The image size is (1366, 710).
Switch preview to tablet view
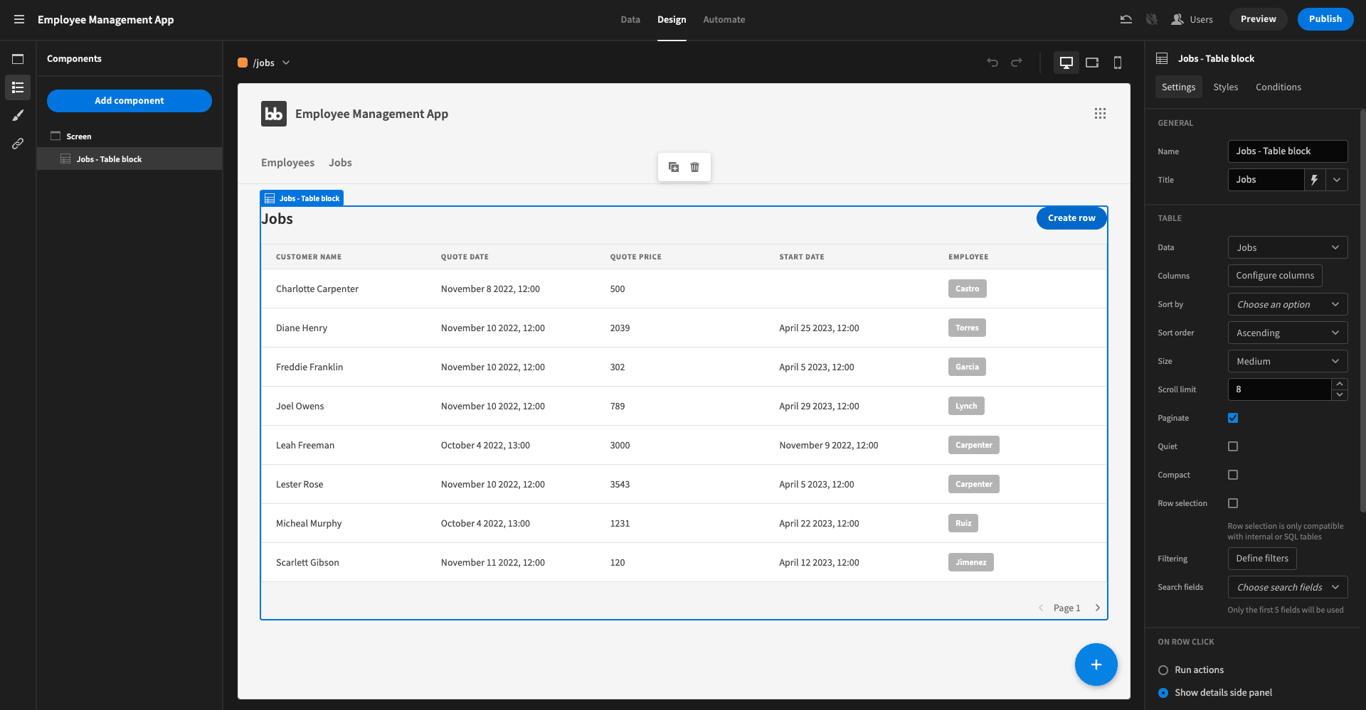(1092, 63)
